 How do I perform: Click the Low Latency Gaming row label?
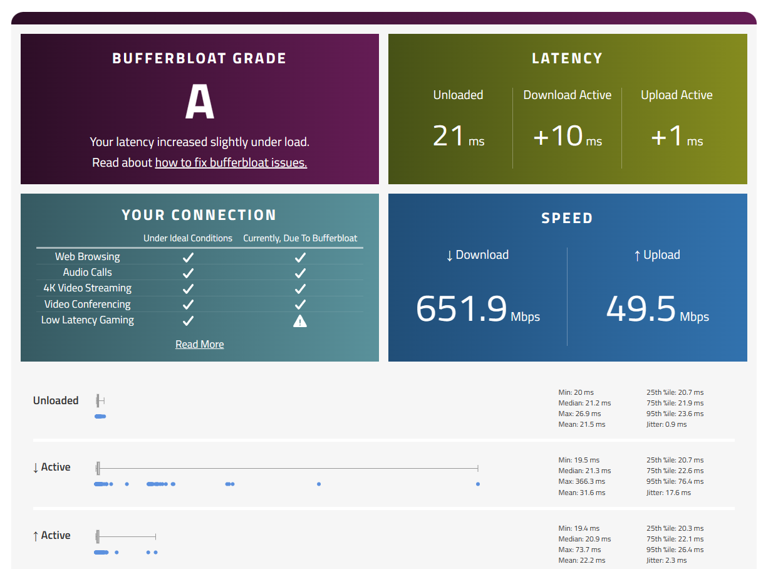(x=87, y=320)
